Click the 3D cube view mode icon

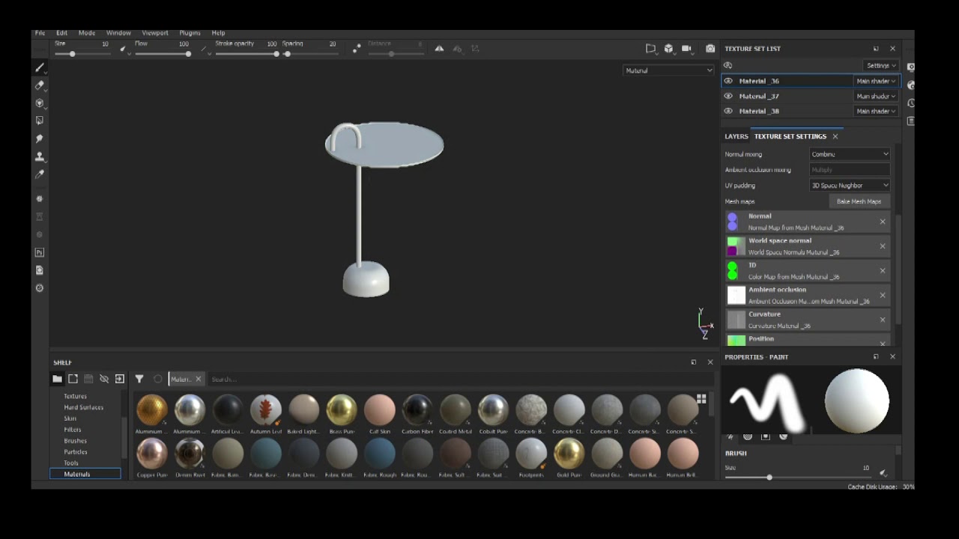pyautogui.click(x=669, y=49)
